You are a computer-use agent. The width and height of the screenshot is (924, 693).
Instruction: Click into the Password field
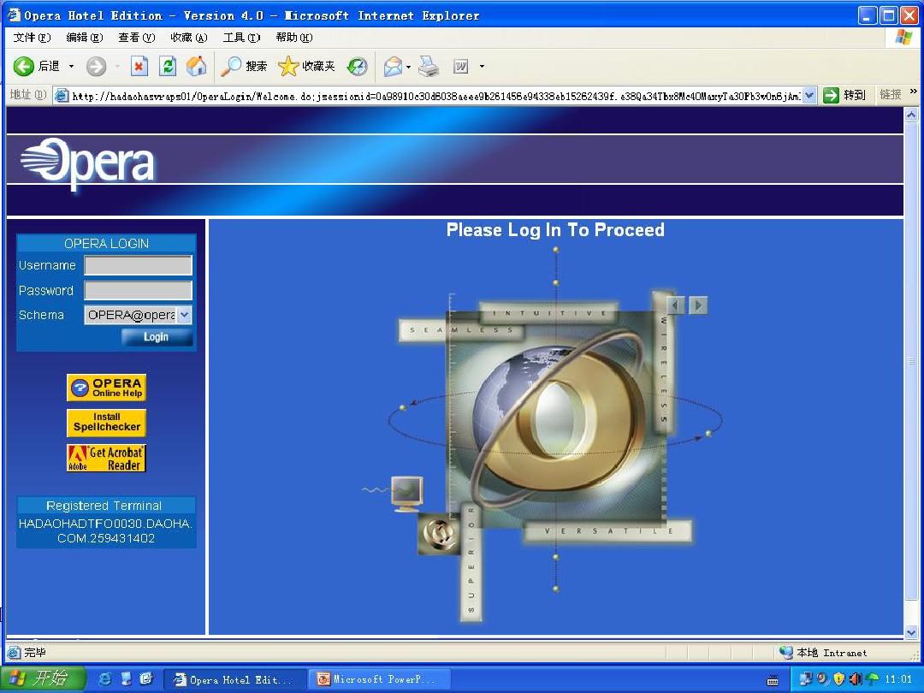(138, 290)
